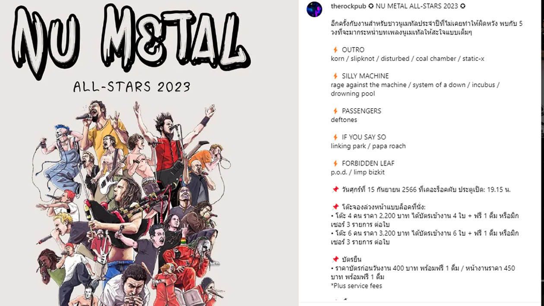Click the pushpin icon above table pricing
Image resolution: width=544 pixels, height=306 pixels.
[335, 207]
